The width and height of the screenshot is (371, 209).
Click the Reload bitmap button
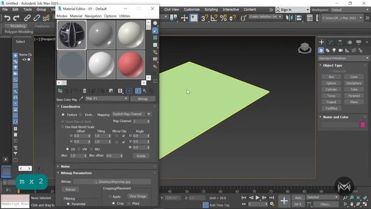[x=70, y=190]
